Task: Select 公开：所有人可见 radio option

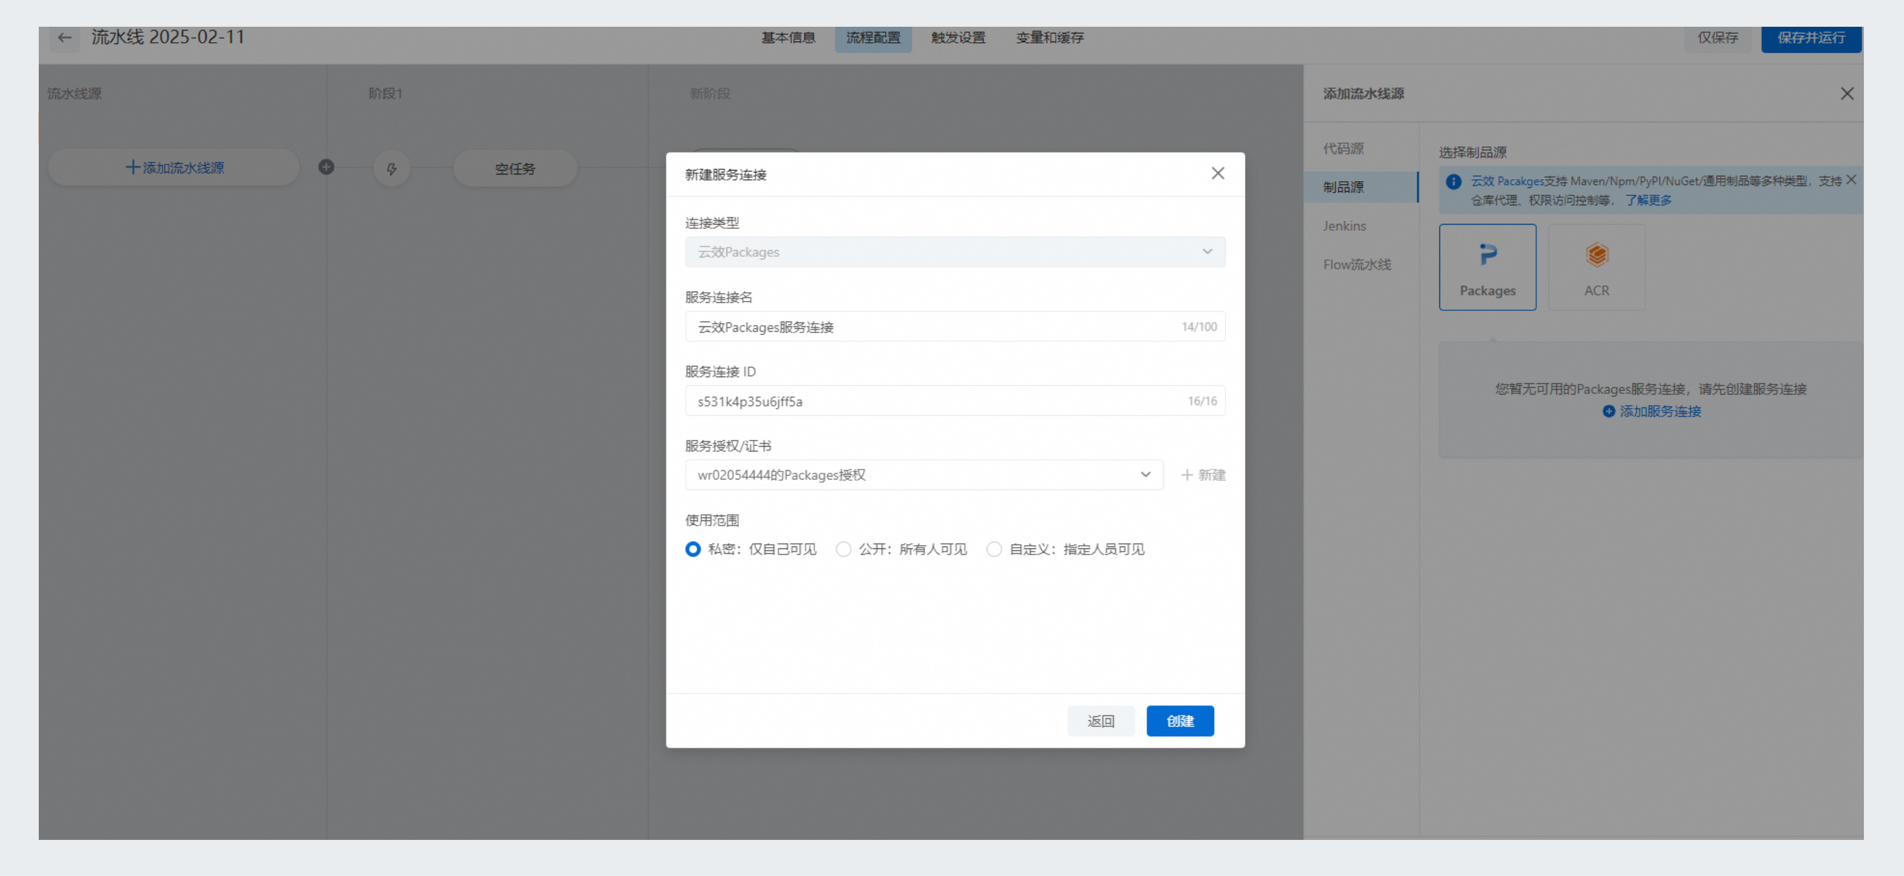Action: point(901,549)
